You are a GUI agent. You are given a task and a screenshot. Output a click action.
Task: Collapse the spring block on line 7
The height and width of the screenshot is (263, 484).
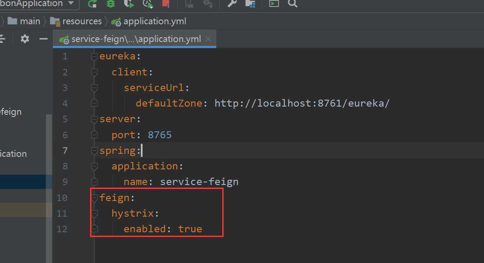click(94, 151)
